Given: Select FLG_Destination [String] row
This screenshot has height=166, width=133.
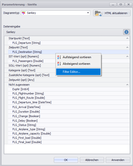Looking at the screenshot, I should tap(69, 52).
